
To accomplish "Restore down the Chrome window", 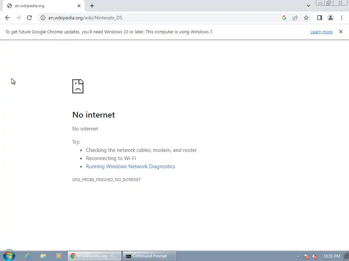I will [x=329, y=3].
